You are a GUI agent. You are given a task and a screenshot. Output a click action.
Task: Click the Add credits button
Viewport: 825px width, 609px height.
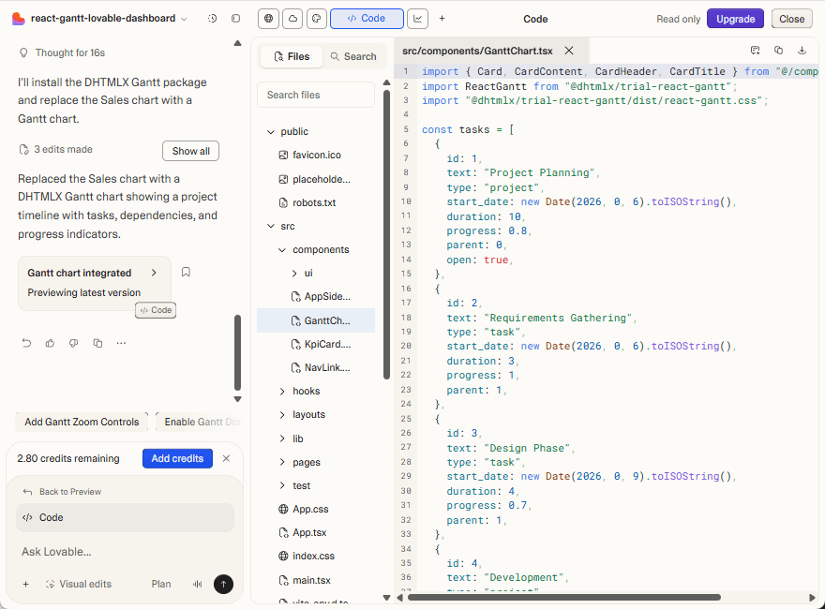point(177,458)
